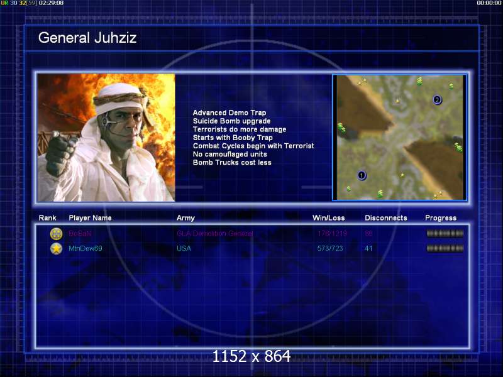The height and width of the screenshot is (377, 503).
Task: Click the 'Rank' column header
Action: [x=48, y=218]
